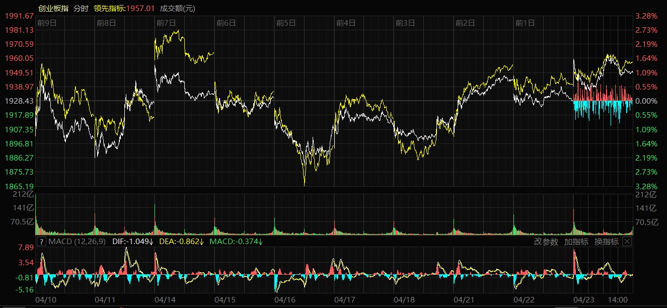Click the 1960.05 price axis label
The height and width of the screenshot is (308, 667).
coord(19,58)
